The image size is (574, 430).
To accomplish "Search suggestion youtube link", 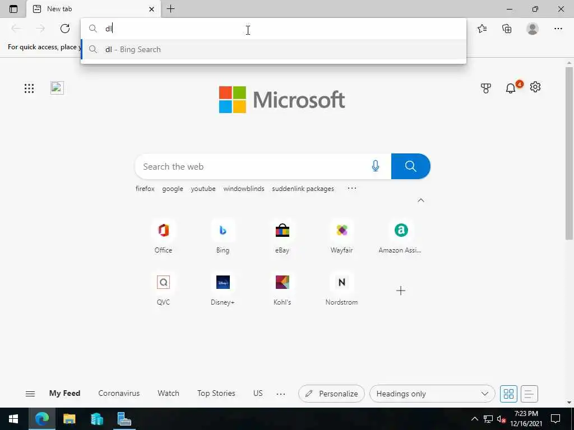I will (x=203, y=189).
